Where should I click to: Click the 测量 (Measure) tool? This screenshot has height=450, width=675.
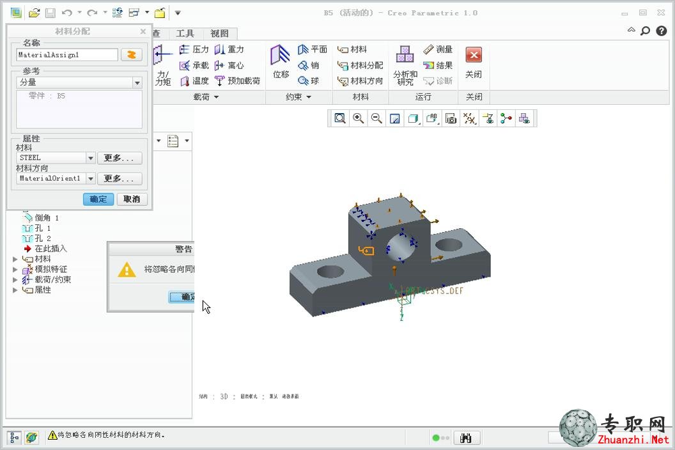(x=438, y=49)
